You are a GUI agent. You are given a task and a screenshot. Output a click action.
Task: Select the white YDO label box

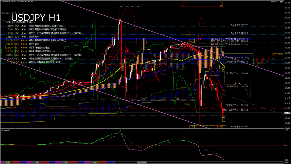coord(177,46)
